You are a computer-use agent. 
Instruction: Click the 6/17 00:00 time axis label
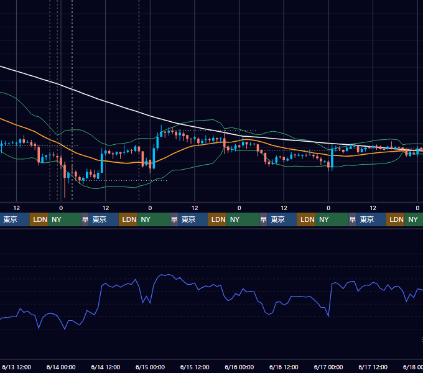click(x=328, y=367)
